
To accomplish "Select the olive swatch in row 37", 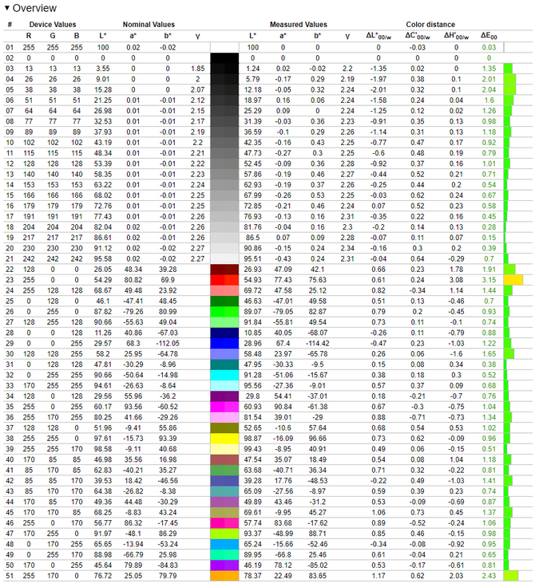I will [224, 428].
